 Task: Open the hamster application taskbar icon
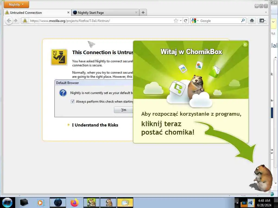tap(108, 203)
